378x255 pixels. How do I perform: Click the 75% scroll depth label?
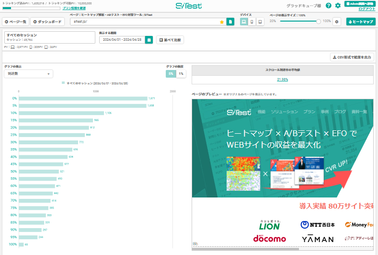(x=13, y=208)
